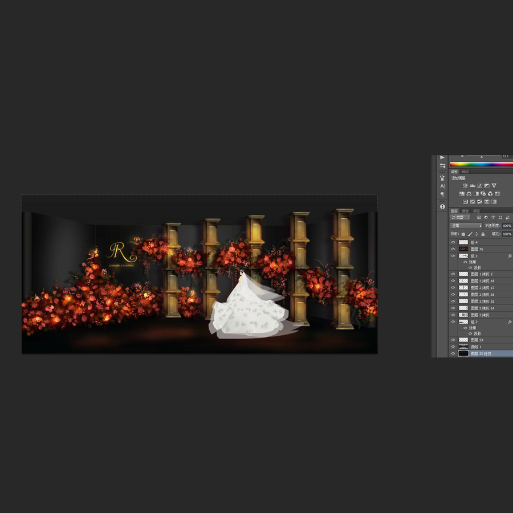Add a Channel Mixer adjustment
513x513 pixels.
pyautogui.click(x=490, y=194)
